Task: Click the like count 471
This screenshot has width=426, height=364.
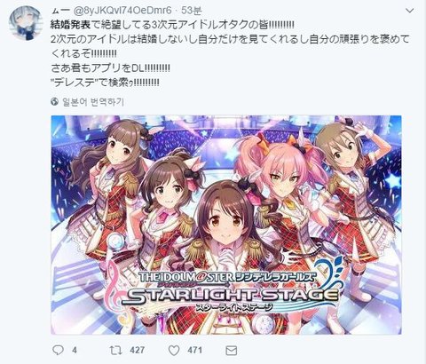Action: point(194,351)
